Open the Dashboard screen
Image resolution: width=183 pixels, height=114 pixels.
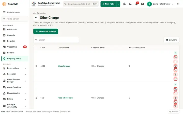click(15, 29)
